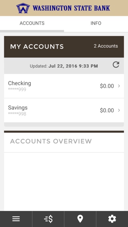Switch to the INFO tab

(96, 23)
